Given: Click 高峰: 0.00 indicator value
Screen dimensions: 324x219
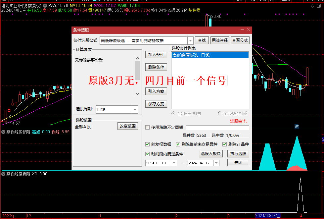Looking at the screenshot, I should coord(41,132).
